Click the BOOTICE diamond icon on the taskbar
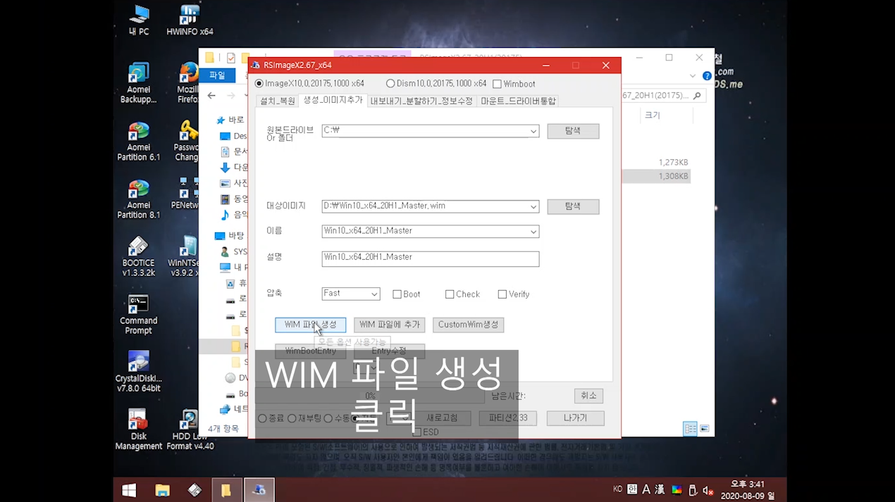 pos(195,490)
